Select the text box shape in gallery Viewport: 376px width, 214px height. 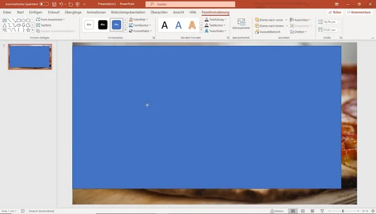(x=4, y=20)
